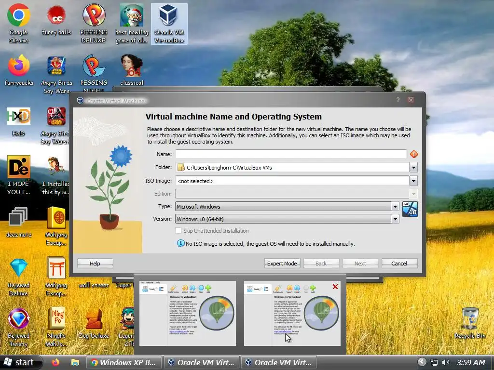
Task: Switch to the Windows XP B... Chrome taskbar button
Action: pyautogui.click(x=123, y=362)
